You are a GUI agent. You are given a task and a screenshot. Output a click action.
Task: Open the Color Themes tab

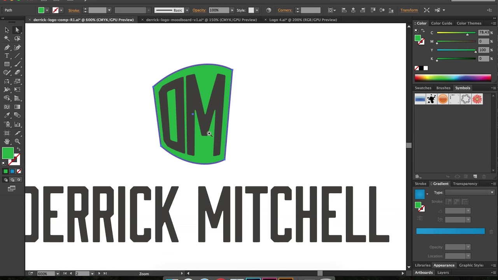click(469, 23)
